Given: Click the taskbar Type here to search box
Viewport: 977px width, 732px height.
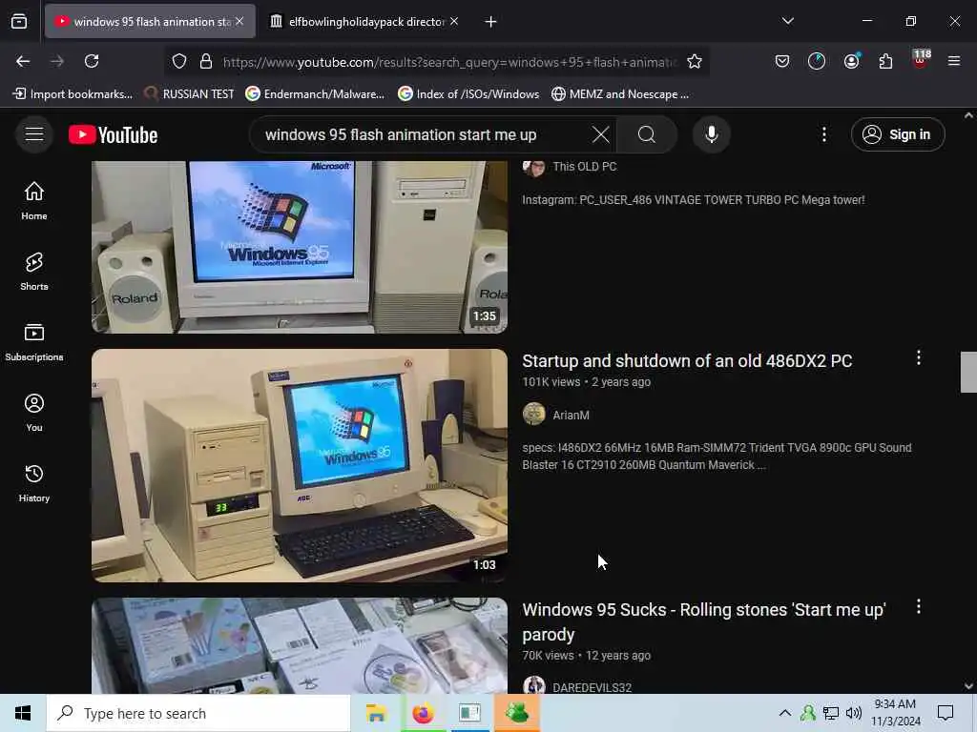Looking at the screenshot, I should click(x=198, y=713).
